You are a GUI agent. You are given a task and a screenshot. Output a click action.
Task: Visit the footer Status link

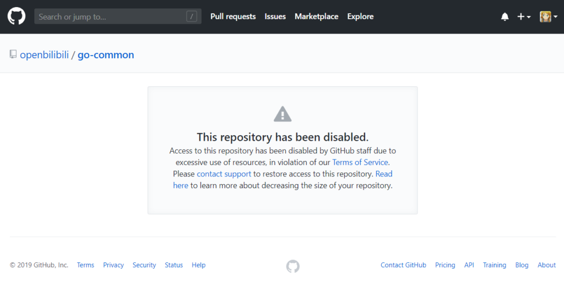tap(173, 265)
